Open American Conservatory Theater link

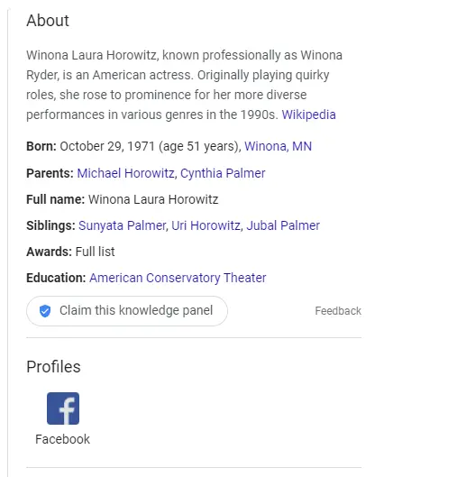(x=178, y=278)
